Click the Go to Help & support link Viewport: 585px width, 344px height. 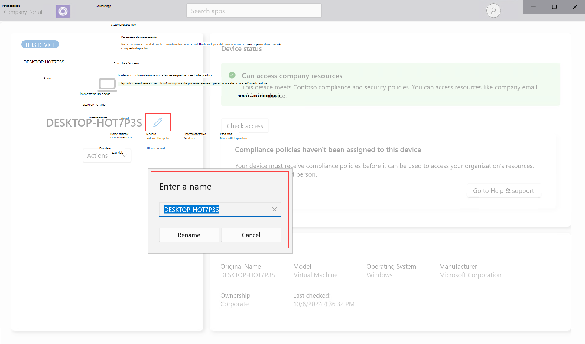click(x=503, y=190)
